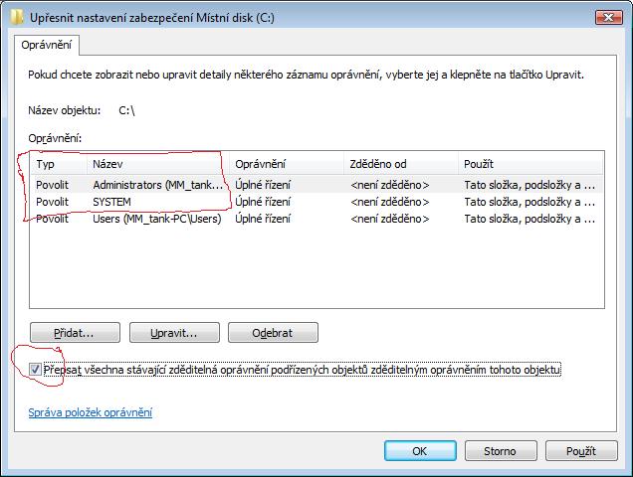Image resolution: width=633 pixels, height=477 pixels.
Task: Apply changes with the Použít button
Action: tap(580, 450)
